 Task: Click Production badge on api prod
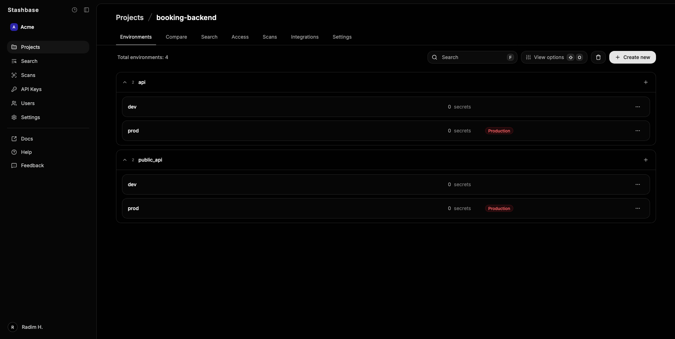point(499,131)
